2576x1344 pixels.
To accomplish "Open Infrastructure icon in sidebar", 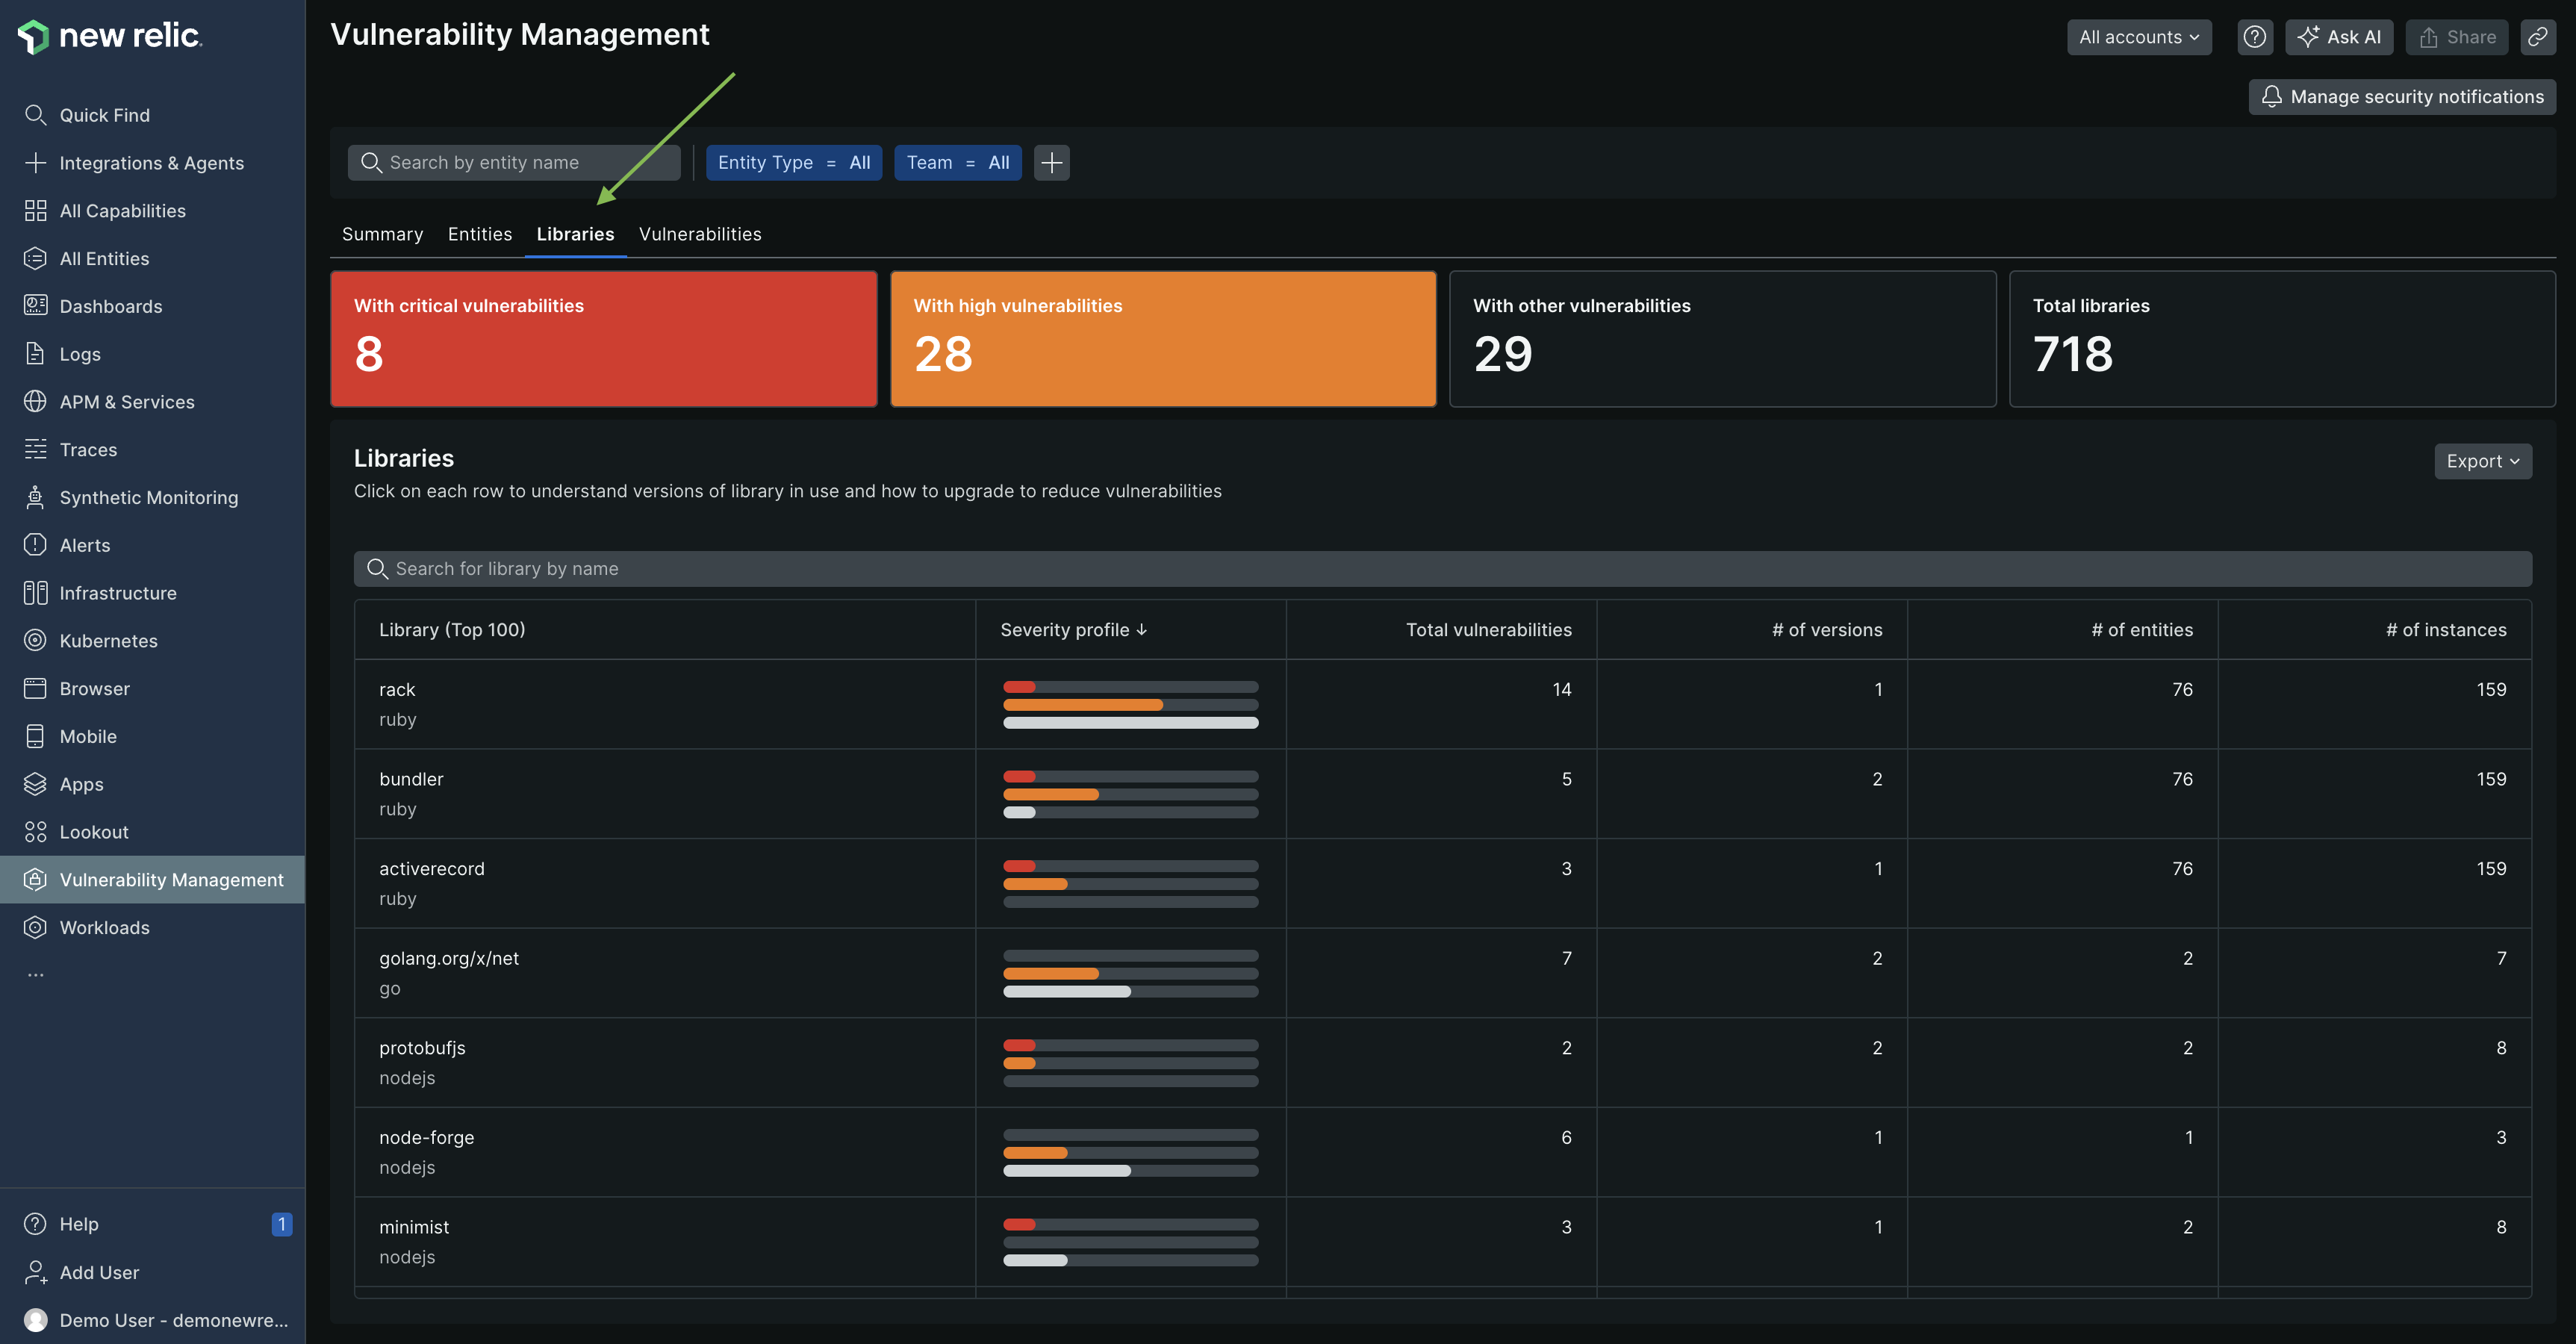I will click(x=35, y=593).
